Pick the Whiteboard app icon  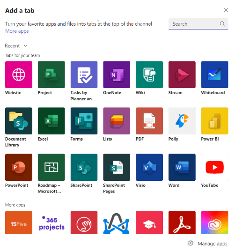[x=214, y=74]
